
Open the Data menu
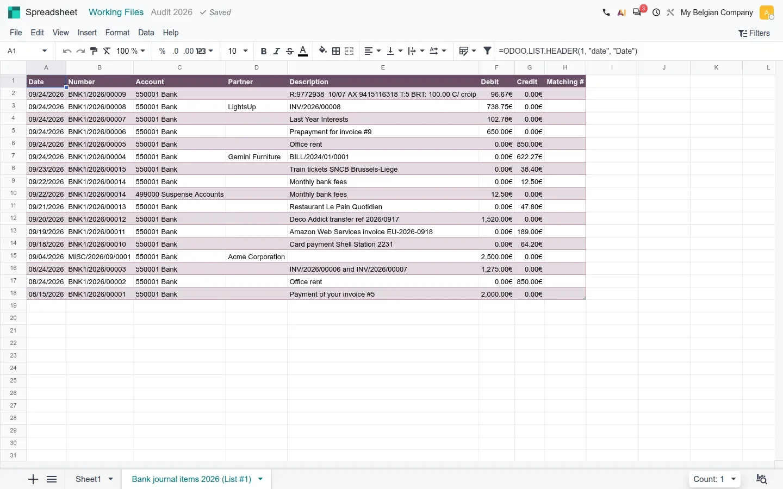[146, 33]
